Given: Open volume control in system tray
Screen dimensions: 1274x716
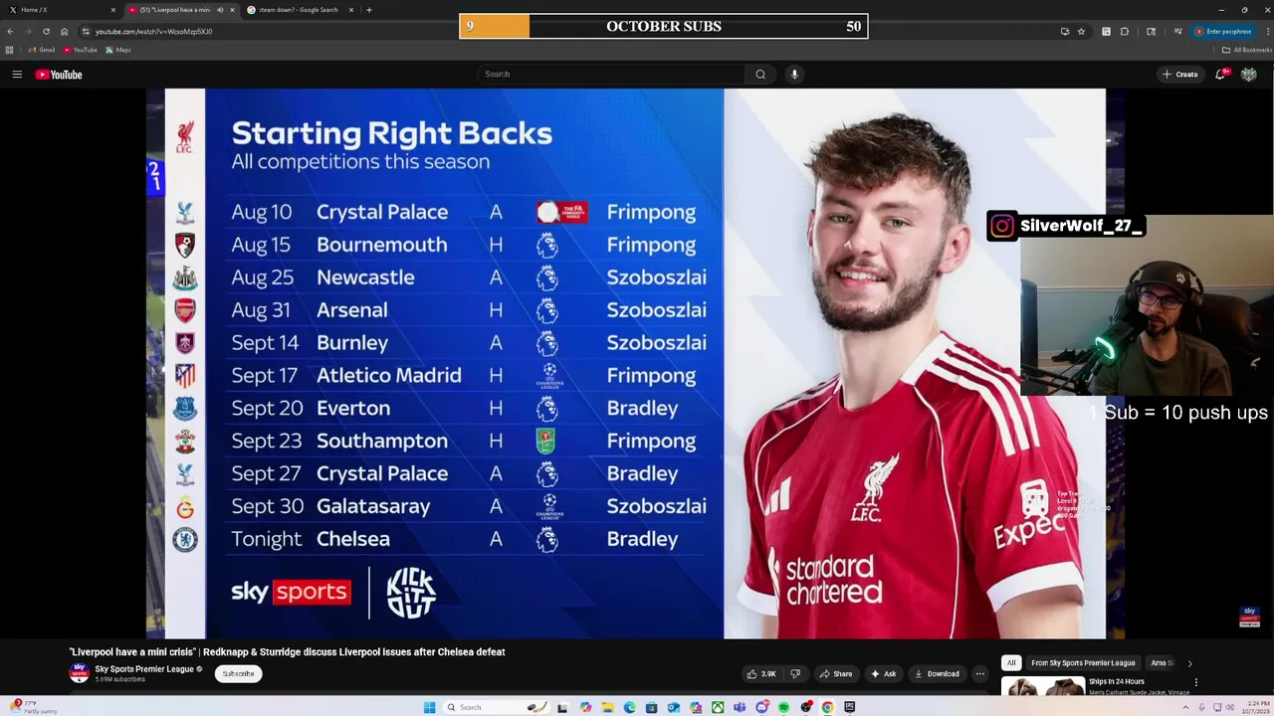Looking at the screenshot, I should pyautogui.click(x=1231, y=707).
